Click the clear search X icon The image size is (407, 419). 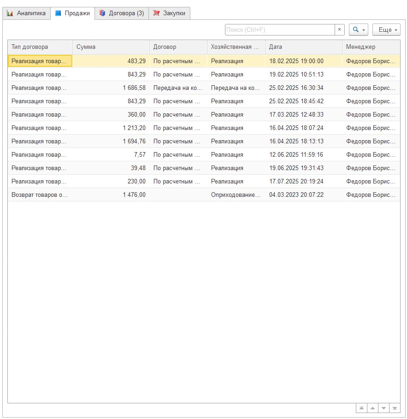click(340, 30)
